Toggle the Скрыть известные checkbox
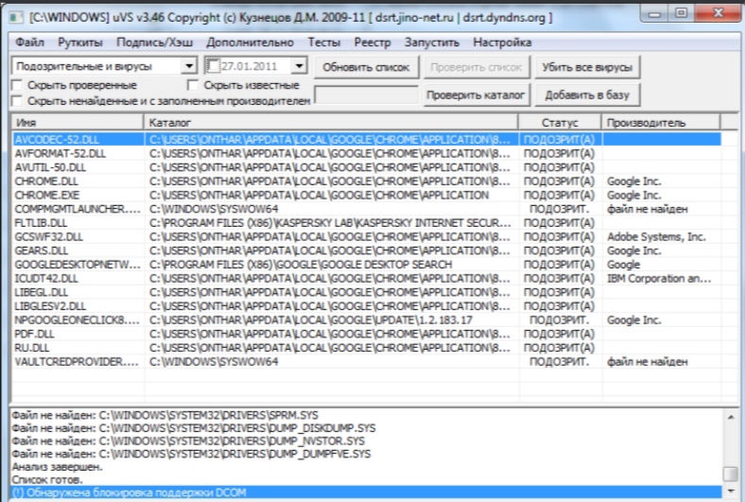The height and width of the screenshot is (502, 745). coord(194,85)
